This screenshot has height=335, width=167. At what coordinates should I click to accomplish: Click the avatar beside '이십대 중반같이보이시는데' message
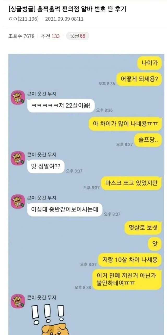(17, 201)
